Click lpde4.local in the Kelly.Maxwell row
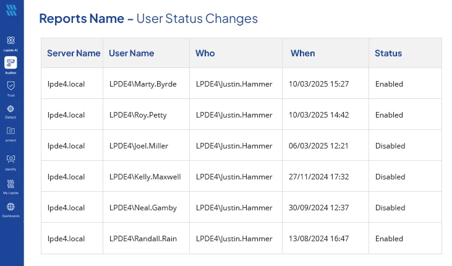This screenshot has height=266, width=452. coord(66,176)
